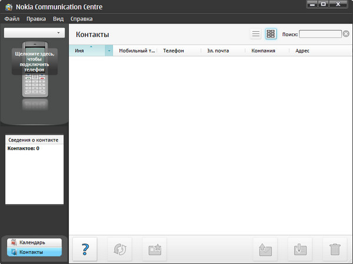Click the new contact card icon
The height and width of the screenshot is (264, 353).
coord(154,249)
